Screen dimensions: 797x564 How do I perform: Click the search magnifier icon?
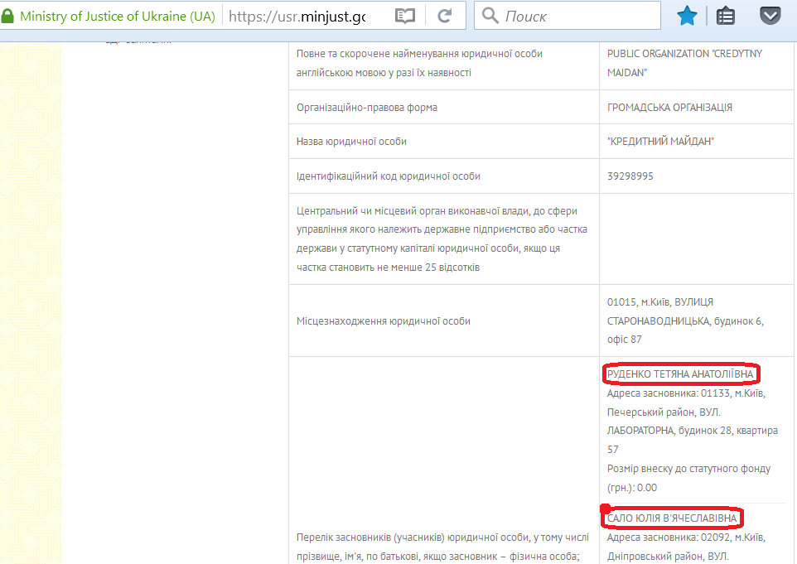(490, 16)
